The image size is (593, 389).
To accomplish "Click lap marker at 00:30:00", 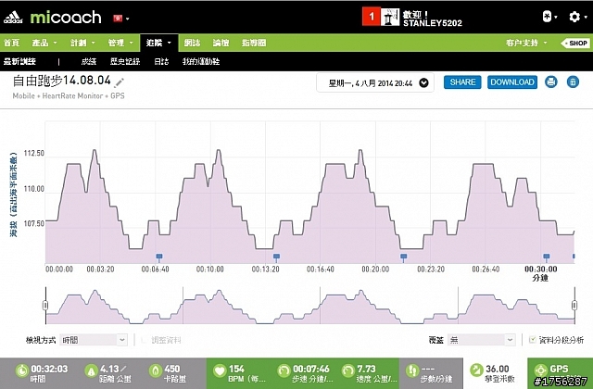I will point(547,257).
